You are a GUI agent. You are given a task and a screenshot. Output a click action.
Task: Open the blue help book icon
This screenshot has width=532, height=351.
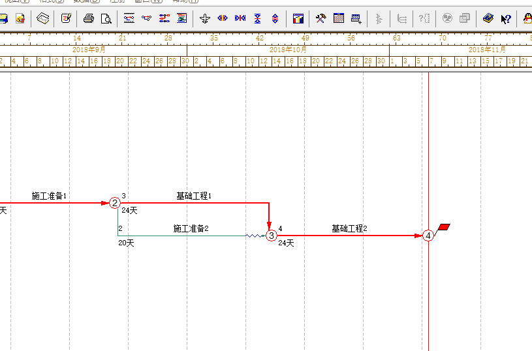pyautogui.click(x=488, y=18)
